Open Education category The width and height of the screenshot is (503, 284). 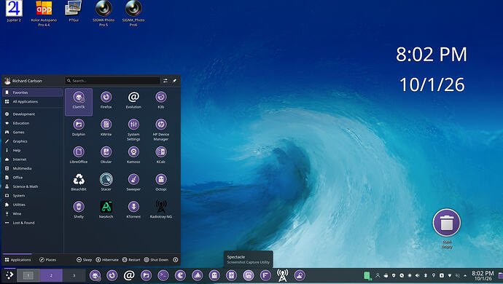tap(32, 123)
